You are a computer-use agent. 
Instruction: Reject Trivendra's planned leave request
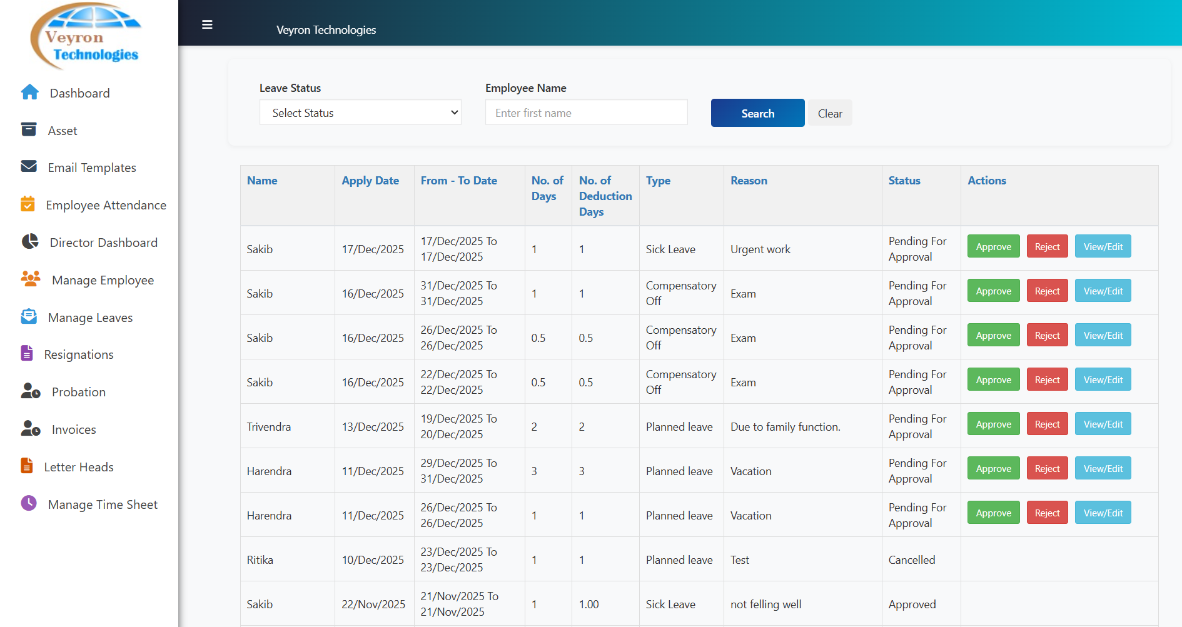point(1047,424)
